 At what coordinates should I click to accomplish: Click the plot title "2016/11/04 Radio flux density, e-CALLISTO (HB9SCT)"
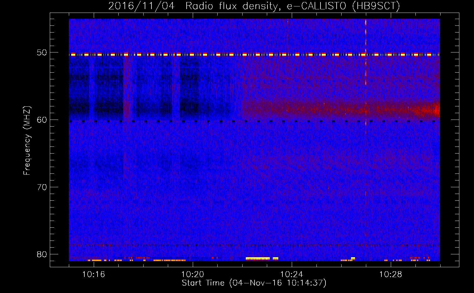point(254,6)
